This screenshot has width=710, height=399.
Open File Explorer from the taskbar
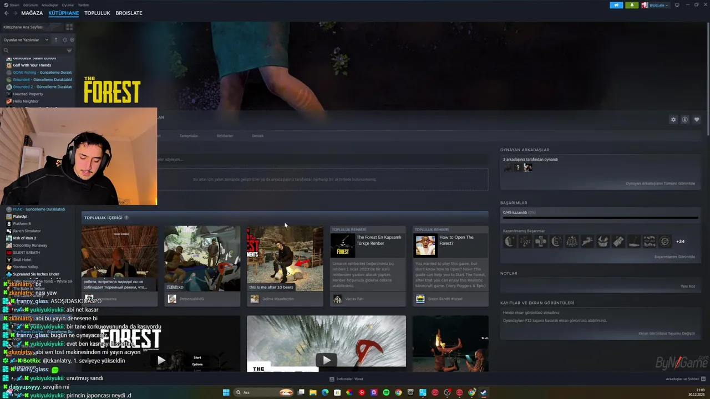click(x=313, y=392)
